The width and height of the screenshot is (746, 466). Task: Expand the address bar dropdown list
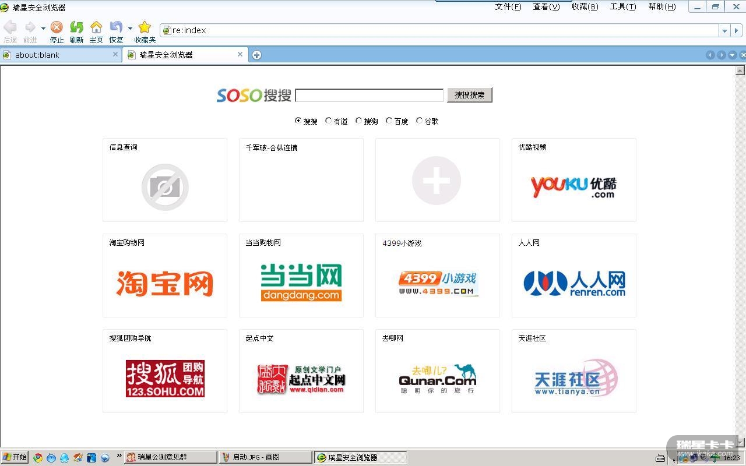click(725, 30)
